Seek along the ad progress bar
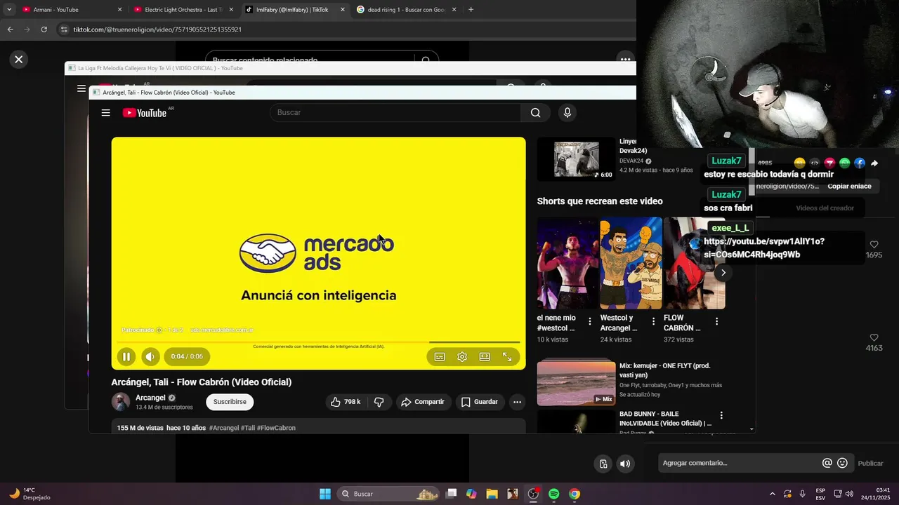The height and width of the screenshot is (505, 899). click(x=318, y=342)
